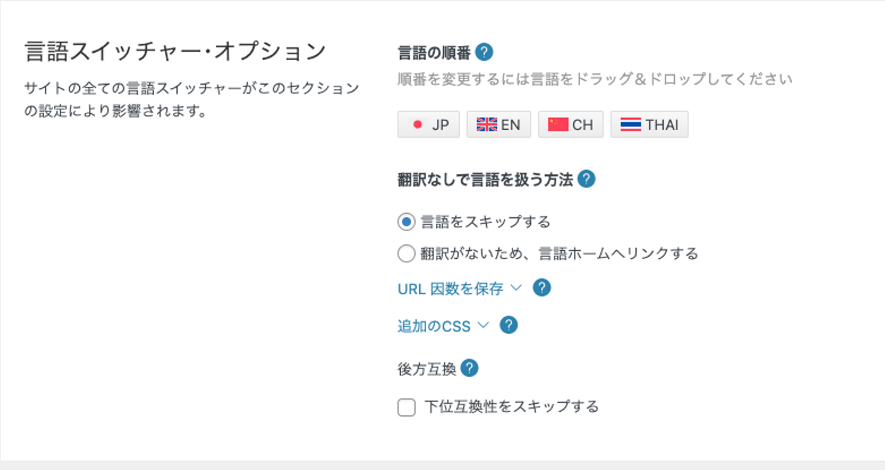The image size is (885, 470).
Task: Click the Japan flag icon
Action: click(418, 125)
